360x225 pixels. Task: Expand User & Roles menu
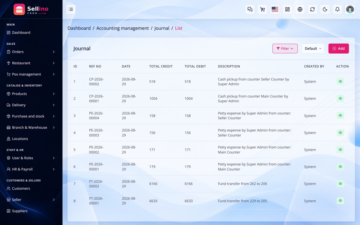click(x=31, y=158)
